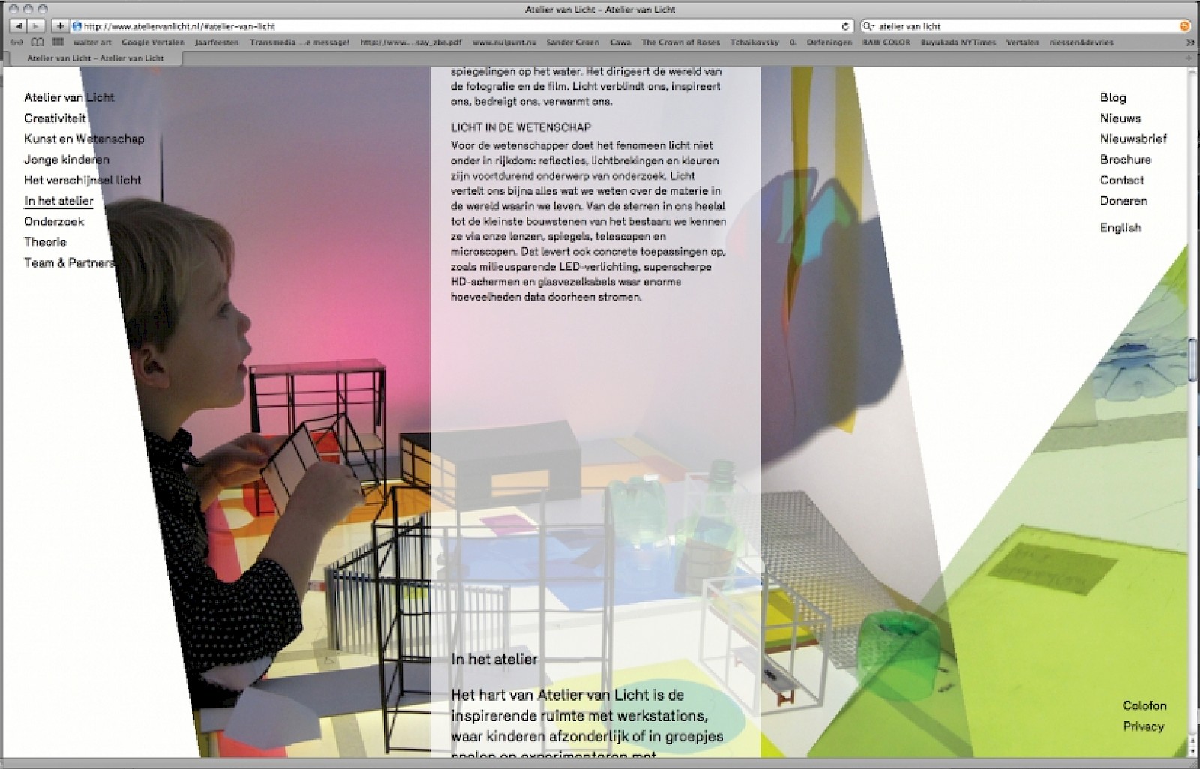The height and width of the screenshot is (769, 1200).
Task: Add a bookmark with the plus button
Action: point(61,26)
